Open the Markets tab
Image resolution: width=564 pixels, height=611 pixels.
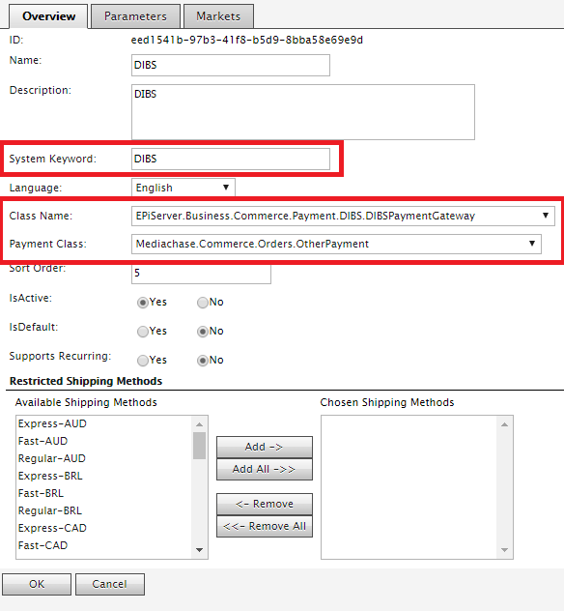coord(218,16)
